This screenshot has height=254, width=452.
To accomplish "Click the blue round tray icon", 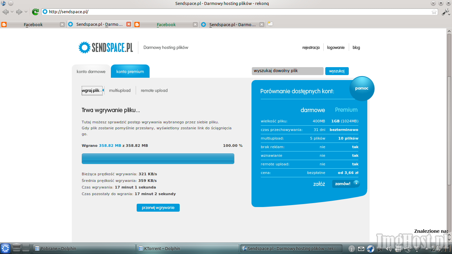I will [371, 249].
